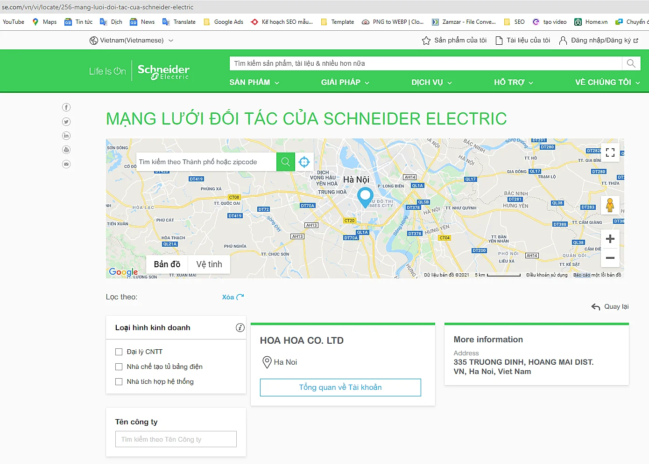Click Quay lại to go back
The width and height of the screenshot is (649, 464).
click(x=610, y=306)
